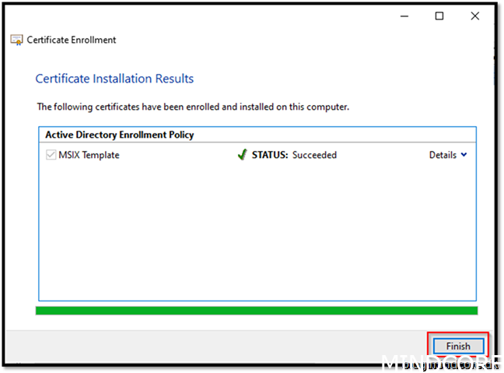Click the green enrollment progress bar

click(257, 311)
